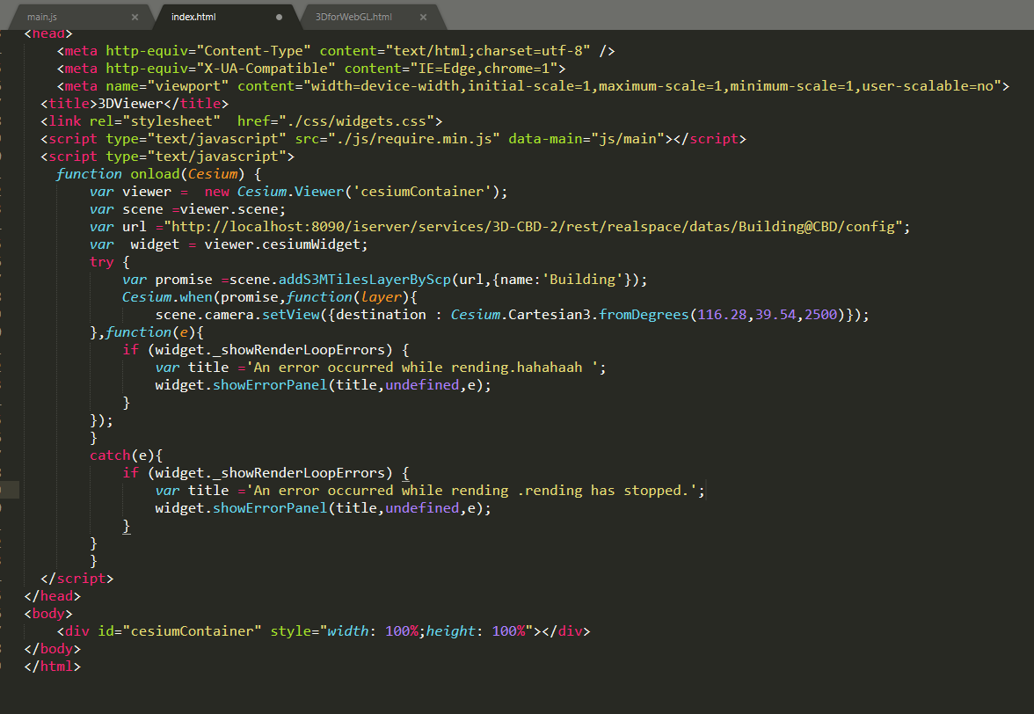This screenshot has height=714, width=1034.
Task: Switch to the main.js tab
Action: click(42, 17)
